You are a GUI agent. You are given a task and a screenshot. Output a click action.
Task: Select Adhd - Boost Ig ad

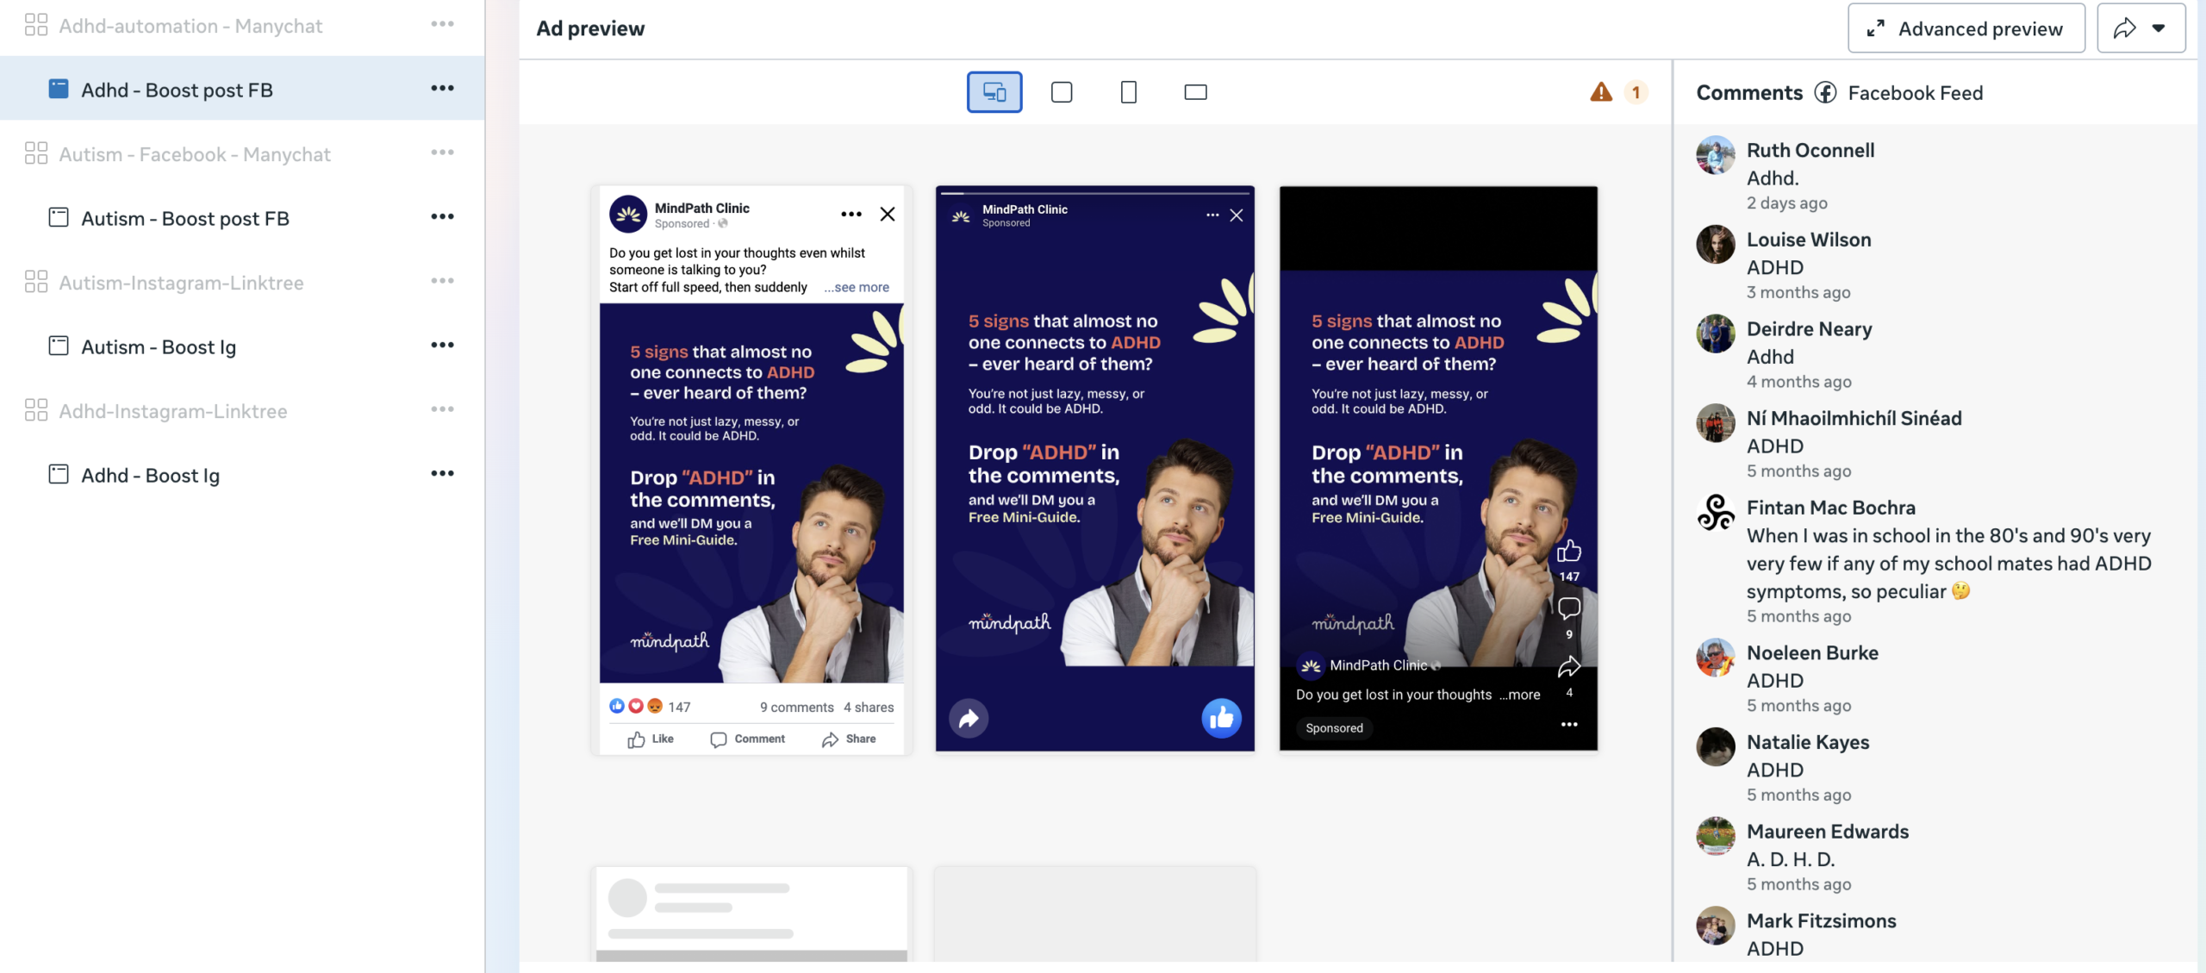pyautogui.click(x=150, y=475)
